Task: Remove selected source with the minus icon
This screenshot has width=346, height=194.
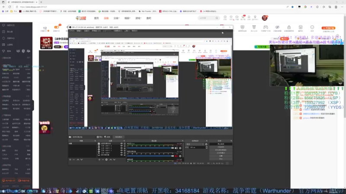Action: point(103,160)
